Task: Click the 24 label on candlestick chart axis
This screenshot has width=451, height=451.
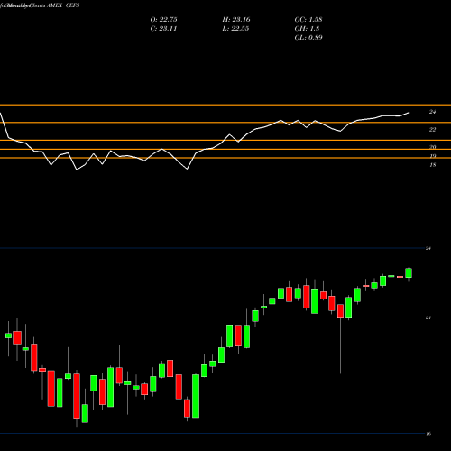Action: tap(428, 248)
